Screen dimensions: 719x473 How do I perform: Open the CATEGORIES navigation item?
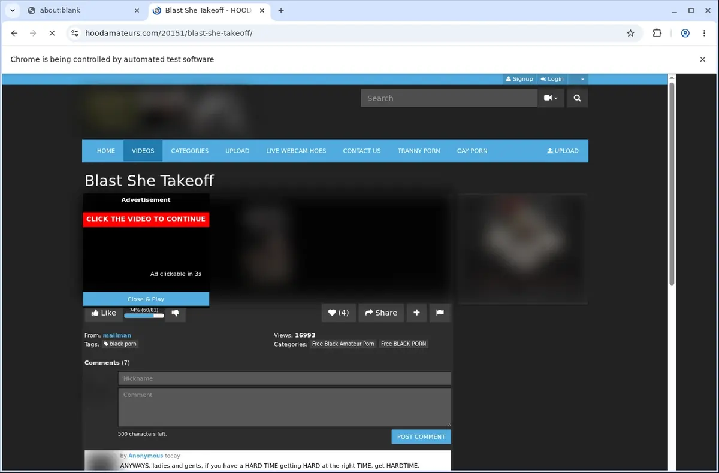189,151
